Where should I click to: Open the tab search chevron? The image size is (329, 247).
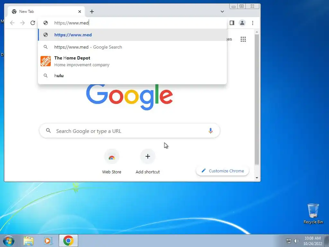pyautogui.click(x=222, y=12)
